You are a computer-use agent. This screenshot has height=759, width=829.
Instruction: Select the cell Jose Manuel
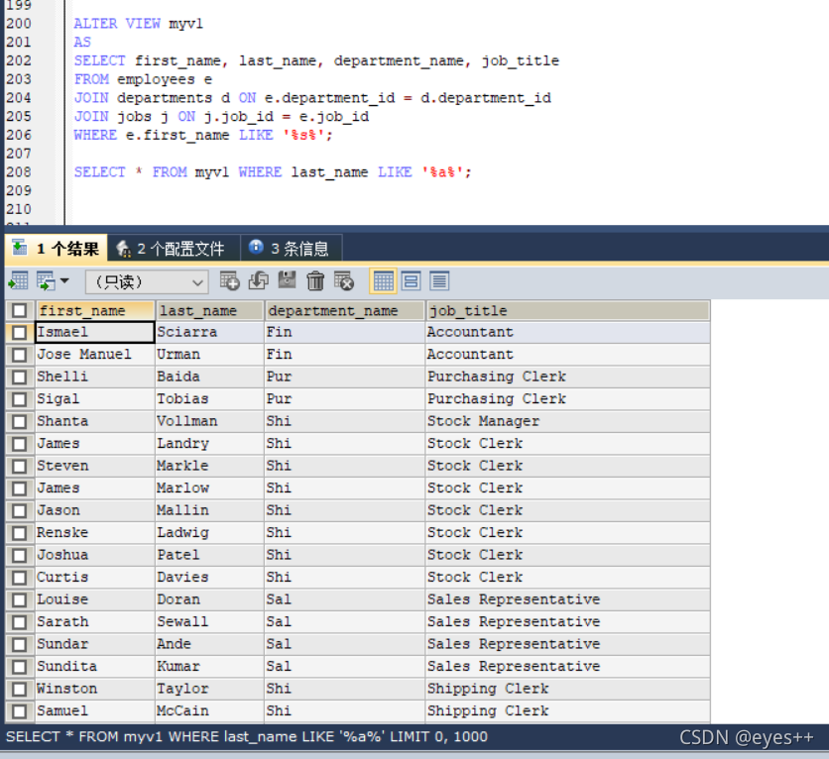[94, 355]
